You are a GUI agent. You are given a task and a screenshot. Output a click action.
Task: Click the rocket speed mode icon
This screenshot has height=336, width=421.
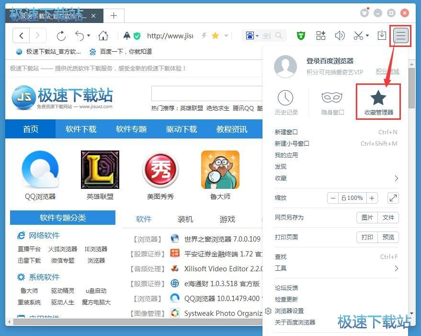127,35
